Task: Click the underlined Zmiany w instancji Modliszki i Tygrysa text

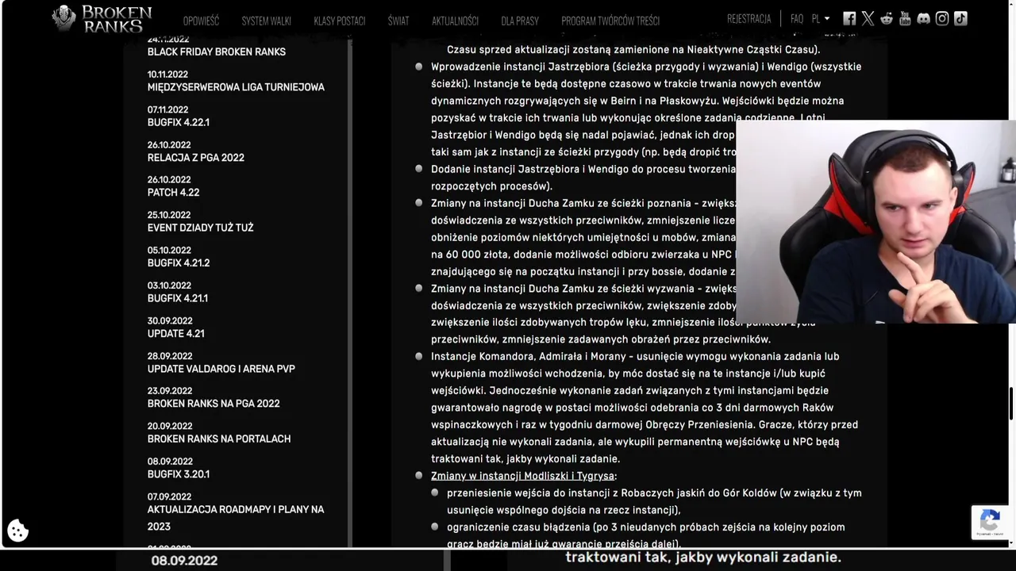Action: (522, 476)
